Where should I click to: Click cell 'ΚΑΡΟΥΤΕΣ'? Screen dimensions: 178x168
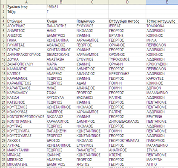pyautogui.click(x=162, y=78)
